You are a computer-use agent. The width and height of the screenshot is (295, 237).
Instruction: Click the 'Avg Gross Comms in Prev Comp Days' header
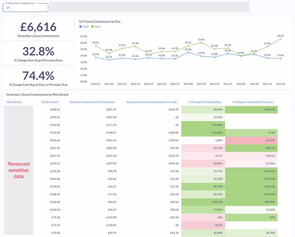pyautogui.click(x=92, y=102)
